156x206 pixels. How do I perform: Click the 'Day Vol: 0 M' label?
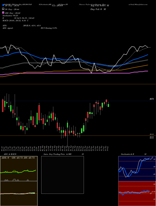point(98,9)
